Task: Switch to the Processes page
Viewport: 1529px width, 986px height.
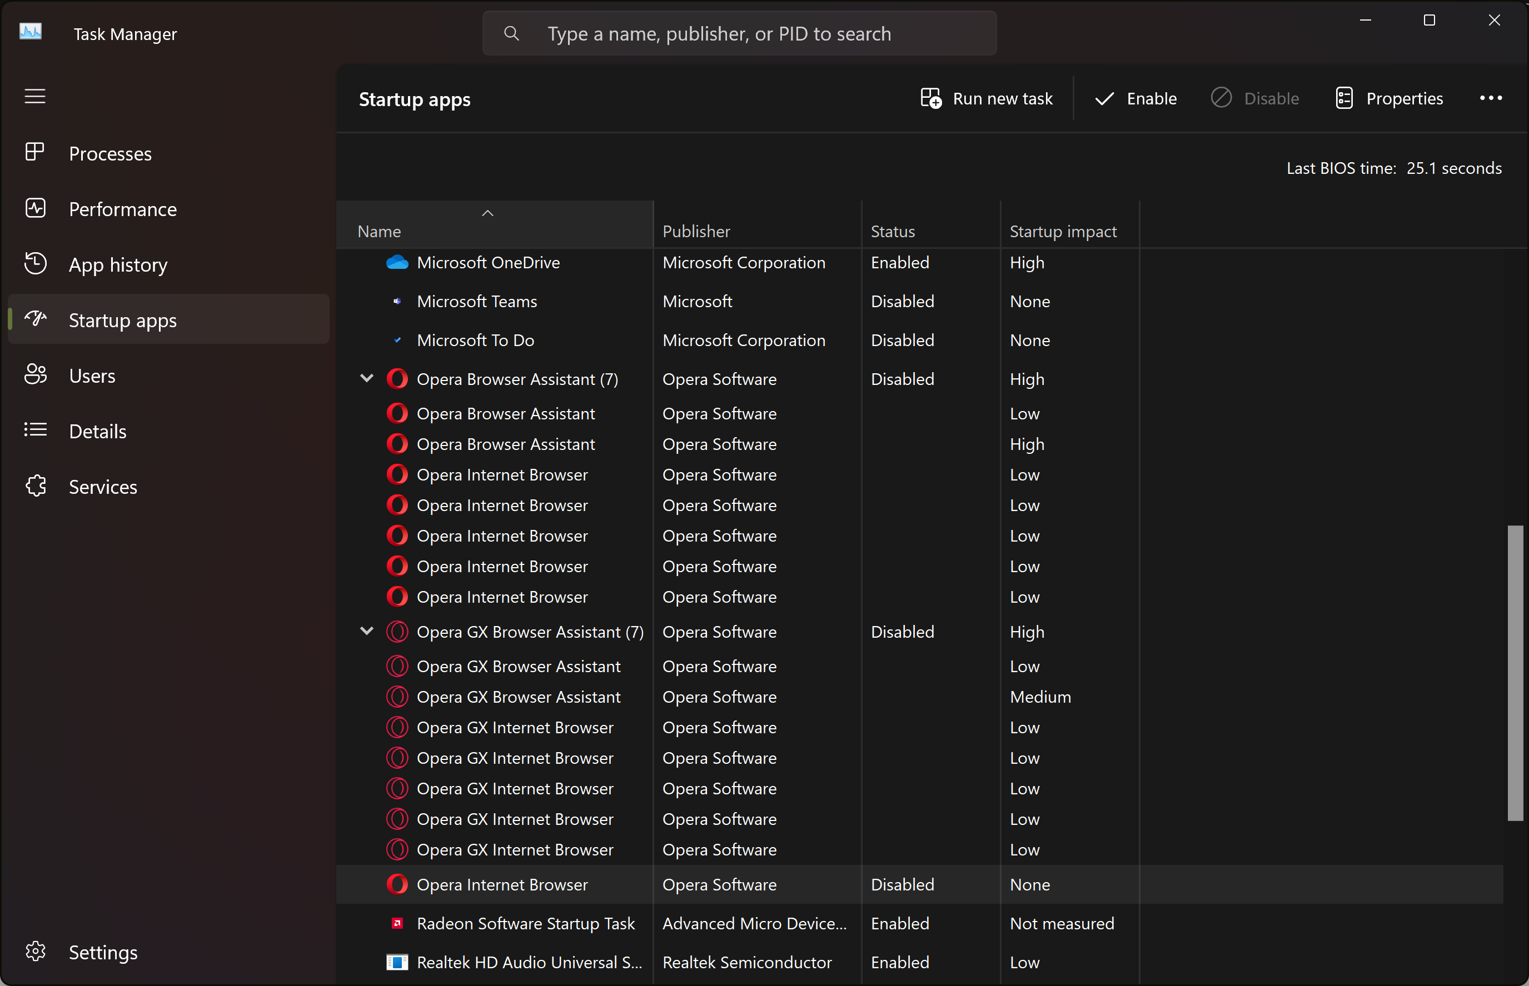Action: point(110,153)
